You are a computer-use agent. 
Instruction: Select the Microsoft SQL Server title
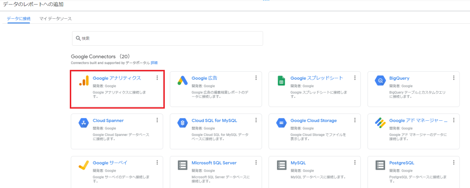coord(214,163)
